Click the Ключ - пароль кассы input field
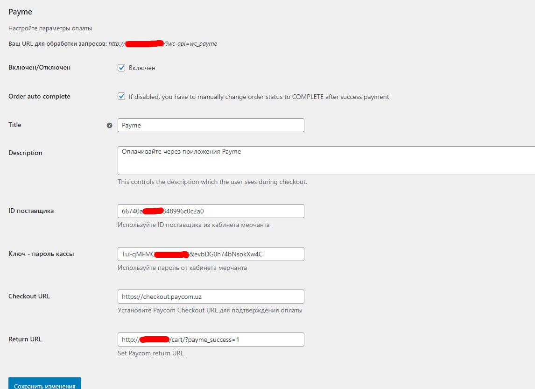 (211, 254)
